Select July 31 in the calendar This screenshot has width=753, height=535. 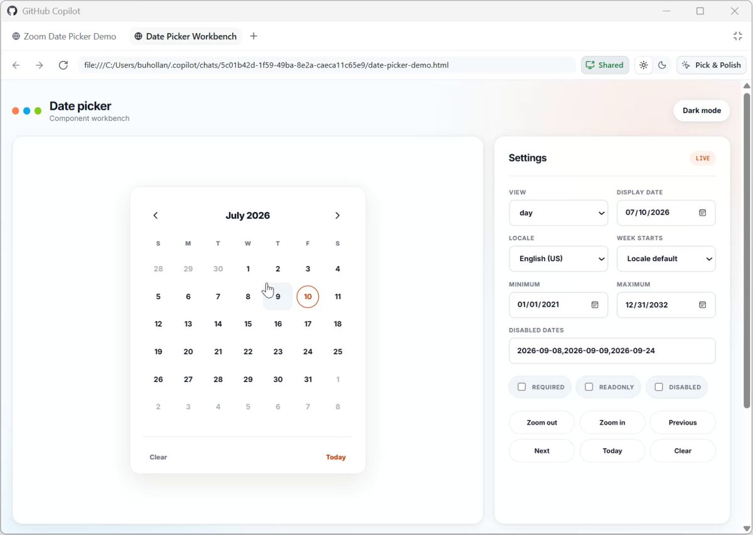307,379
